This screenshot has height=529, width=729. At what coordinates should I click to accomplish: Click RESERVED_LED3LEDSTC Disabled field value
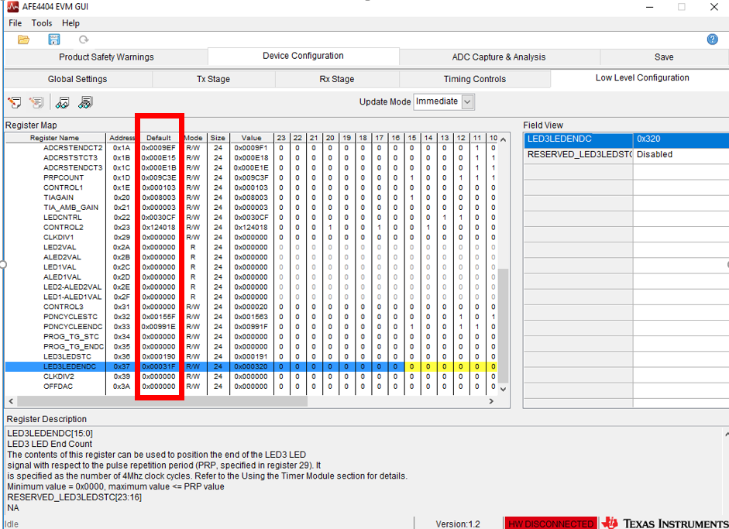(x=681, y=154)
